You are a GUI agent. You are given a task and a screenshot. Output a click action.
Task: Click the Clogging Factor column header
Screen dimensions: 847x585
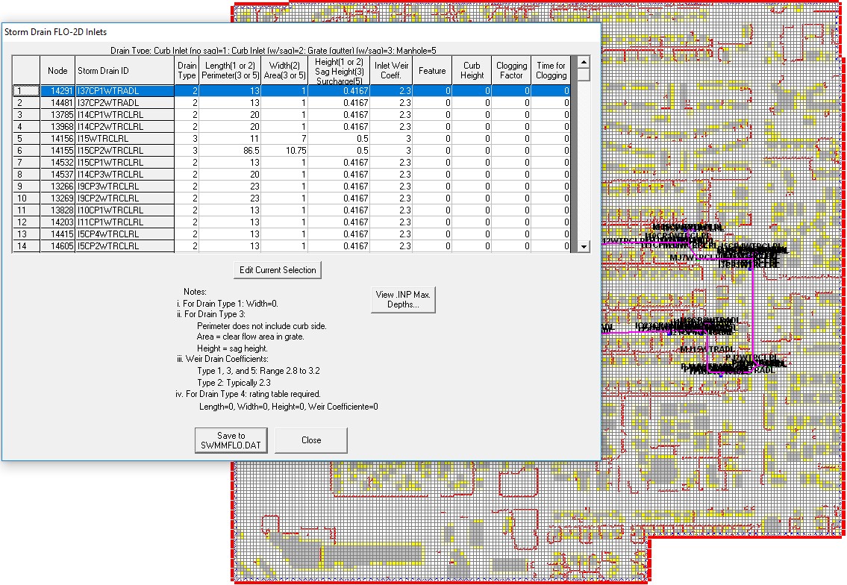point(511,71)
